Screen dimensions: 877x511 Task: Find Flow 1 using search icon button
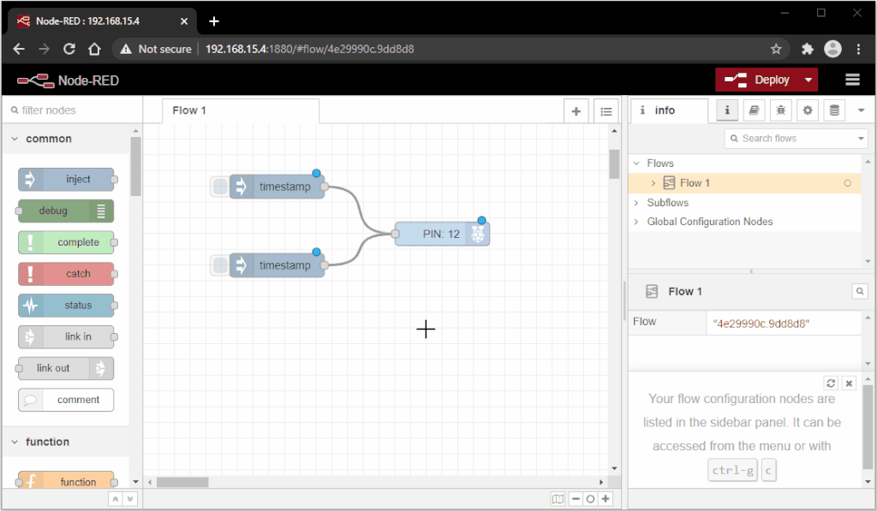pyautogui.click(x=860, y=291)
